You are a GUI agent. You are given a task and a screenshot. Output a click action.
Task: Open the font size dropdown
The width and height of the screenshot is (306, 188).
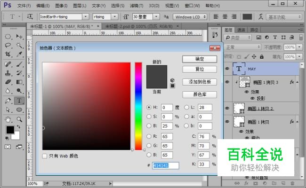156,17
